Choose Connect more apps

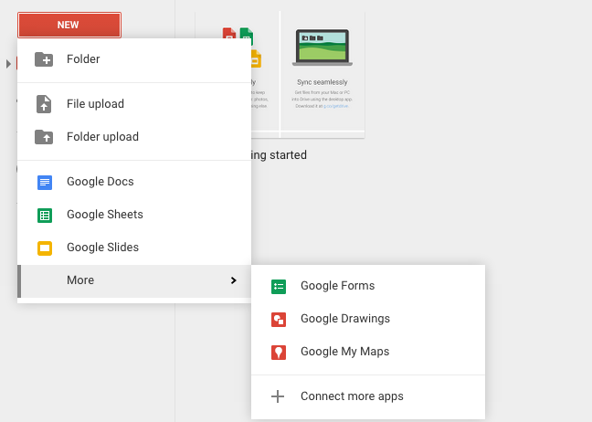[368, 396]
